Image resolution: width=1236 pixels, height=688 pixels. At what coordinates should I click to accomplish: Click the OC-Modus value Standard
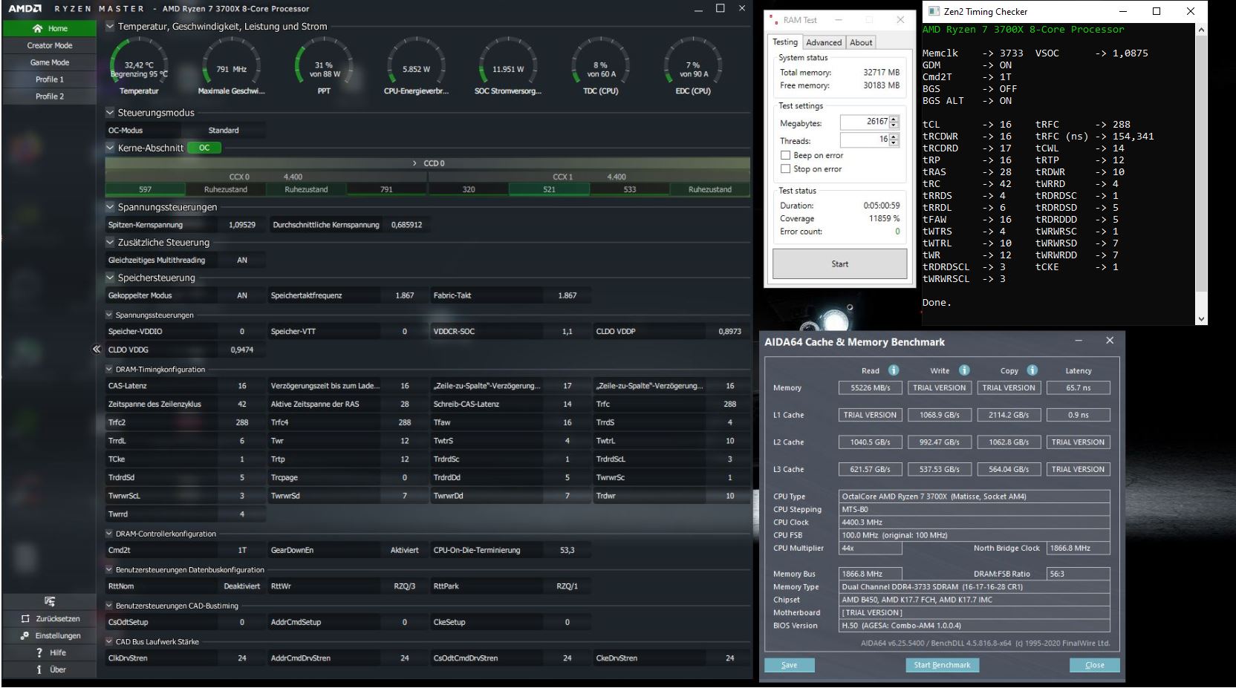pyautogui.click(x=224, y=131)
